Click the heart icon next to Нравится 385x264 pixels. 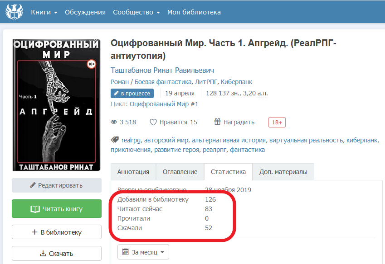(x=153, y=122)
